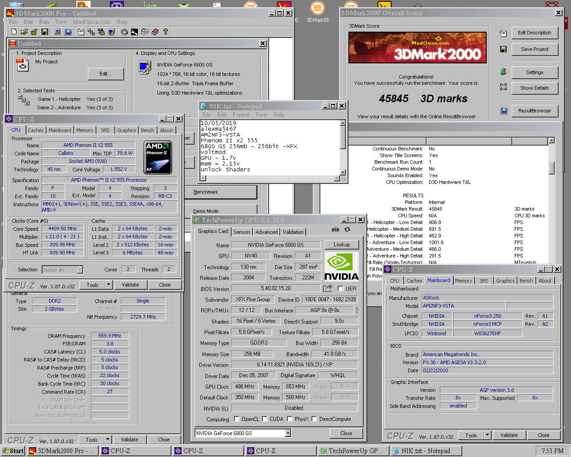Viewport: 571px width, 457px height.
Task: Click the Show Details button
Action: 534,88
